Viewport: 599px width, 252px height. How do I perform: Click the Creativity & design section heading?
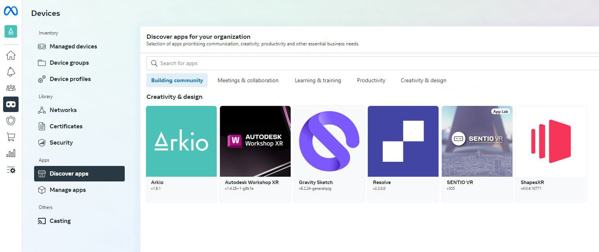(x=174, y=97)
